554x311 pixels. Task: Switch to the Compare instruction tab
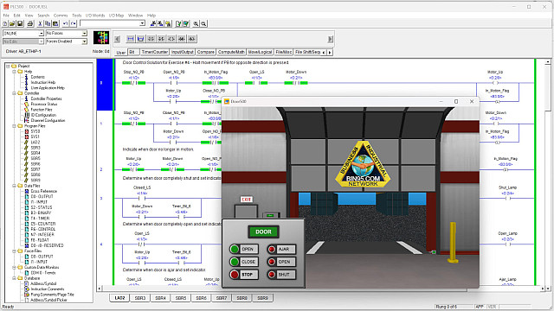click(x=206, y=52)
